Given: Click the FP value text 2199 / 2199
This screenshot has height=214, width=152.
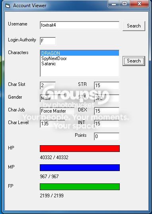Looking at the screenshot, I should pyautogui.click(x=52, y=196).
